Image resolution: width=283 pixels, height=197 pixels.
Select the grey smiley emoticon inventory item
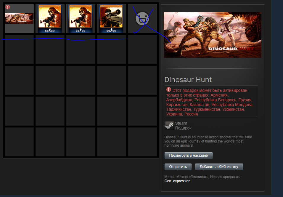tap(142, 19)
